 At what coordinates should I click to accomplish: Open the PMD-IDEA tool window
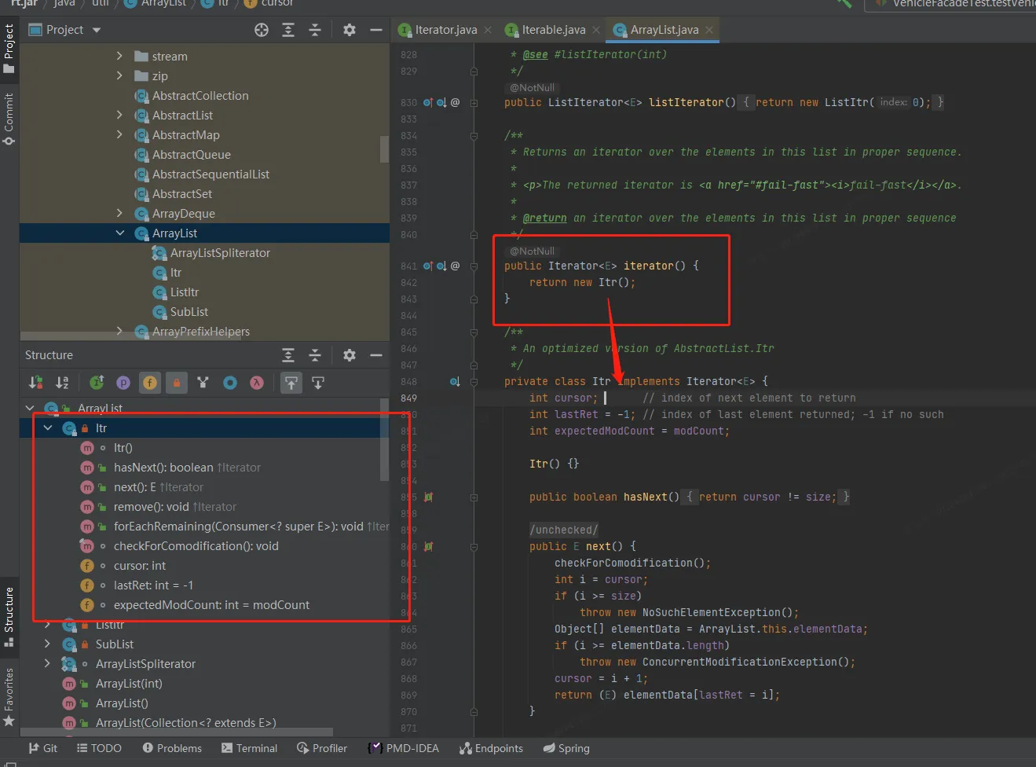(404, 748)
